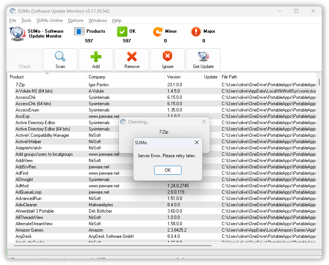Click the Igor Pavlov company cell

click(x=99, y=85)
